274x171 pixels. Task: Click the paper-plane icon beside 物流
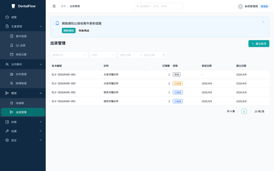[7, 93]
